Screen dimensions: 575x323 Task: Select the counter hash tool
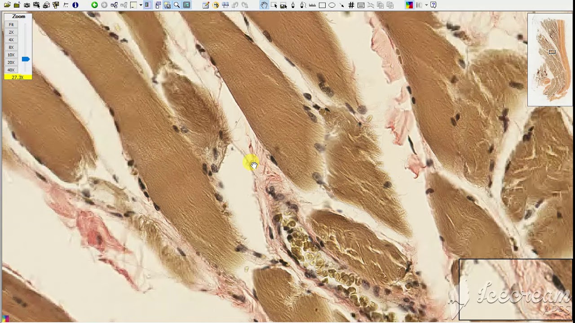point(351,5)
